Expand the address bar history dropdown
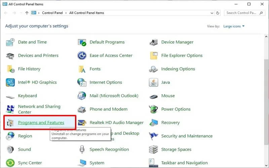The width and height of the screenshot is (269, 168). 212,13
